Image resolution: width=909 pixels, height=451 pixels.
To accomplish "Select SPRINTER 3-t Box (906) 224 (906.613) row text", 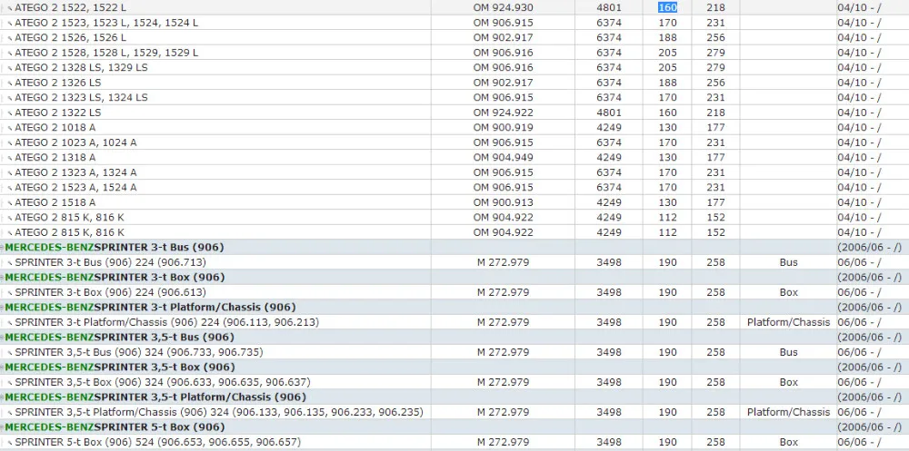I will [x=110, y=292].
